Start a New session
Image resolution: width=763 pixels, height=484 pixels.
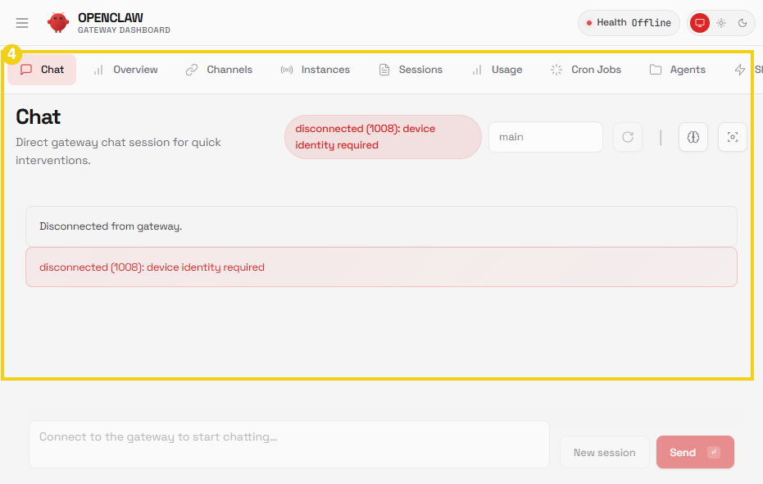(x=604, y=452)
